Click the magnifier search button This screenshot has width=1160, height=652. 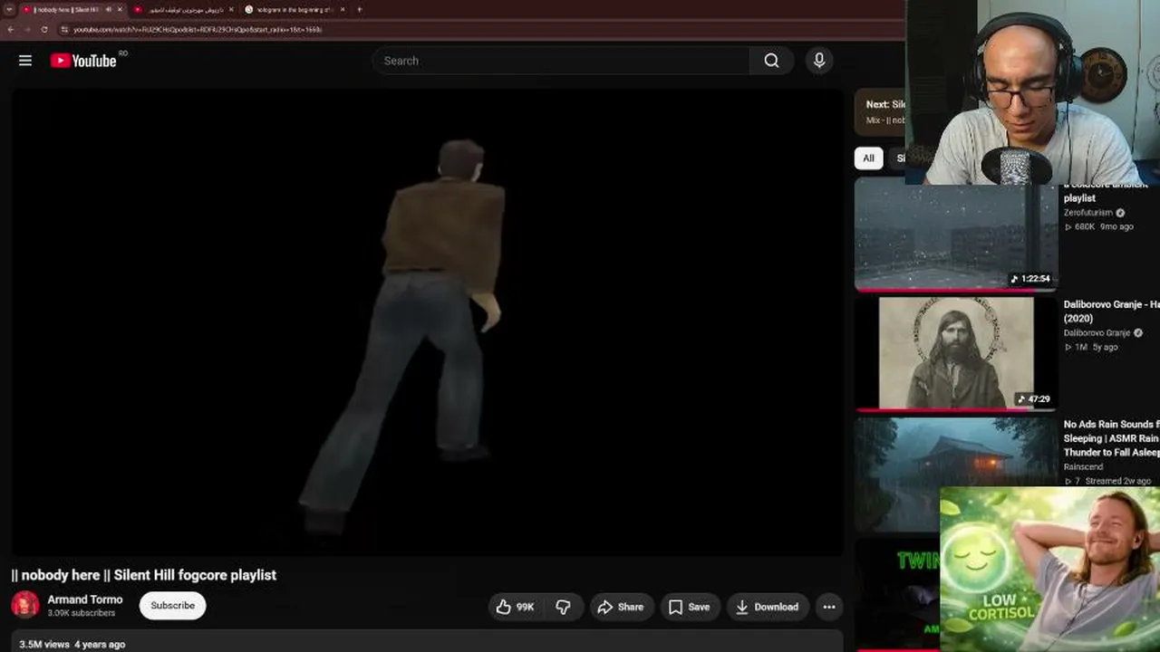click(771, 61)
